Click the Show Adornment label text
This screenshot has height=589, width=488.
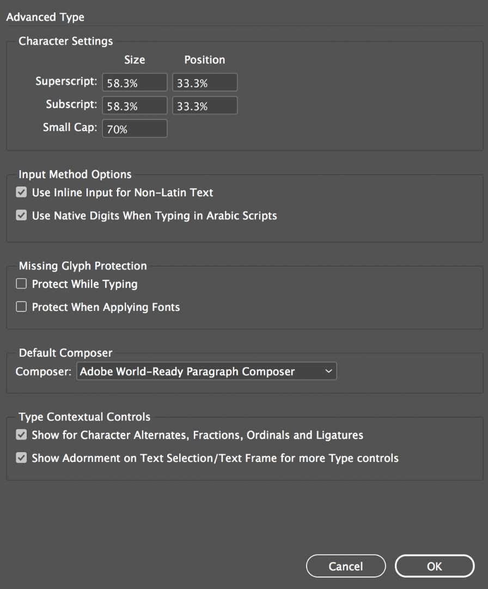[215, 458]
